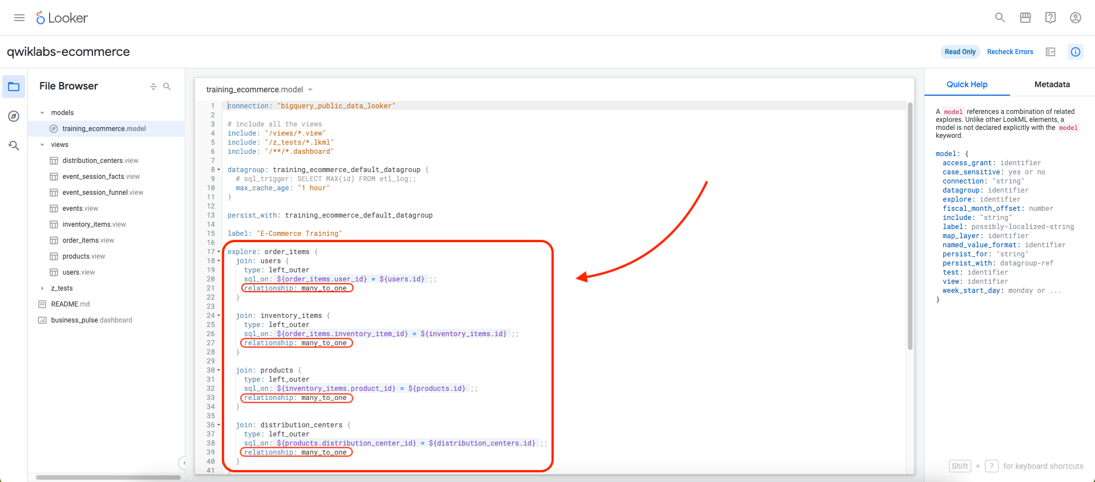Open products.view file
The image size is (1095, 482).
[84, 256]
